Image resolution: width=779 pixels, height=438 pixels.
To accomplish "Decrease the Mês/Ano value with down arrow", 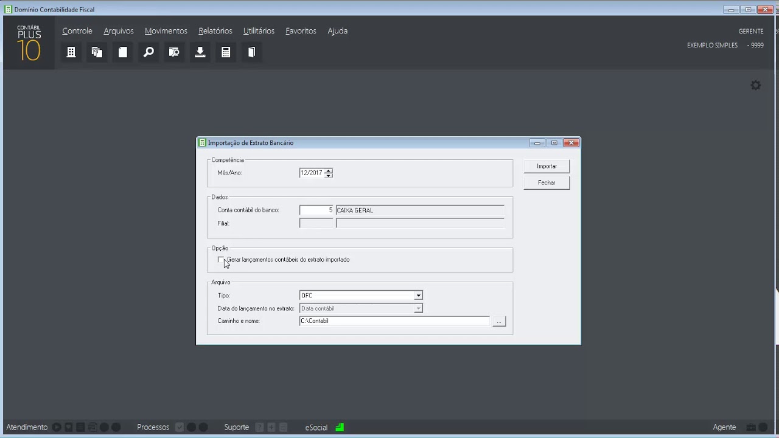I will (329, 175).
